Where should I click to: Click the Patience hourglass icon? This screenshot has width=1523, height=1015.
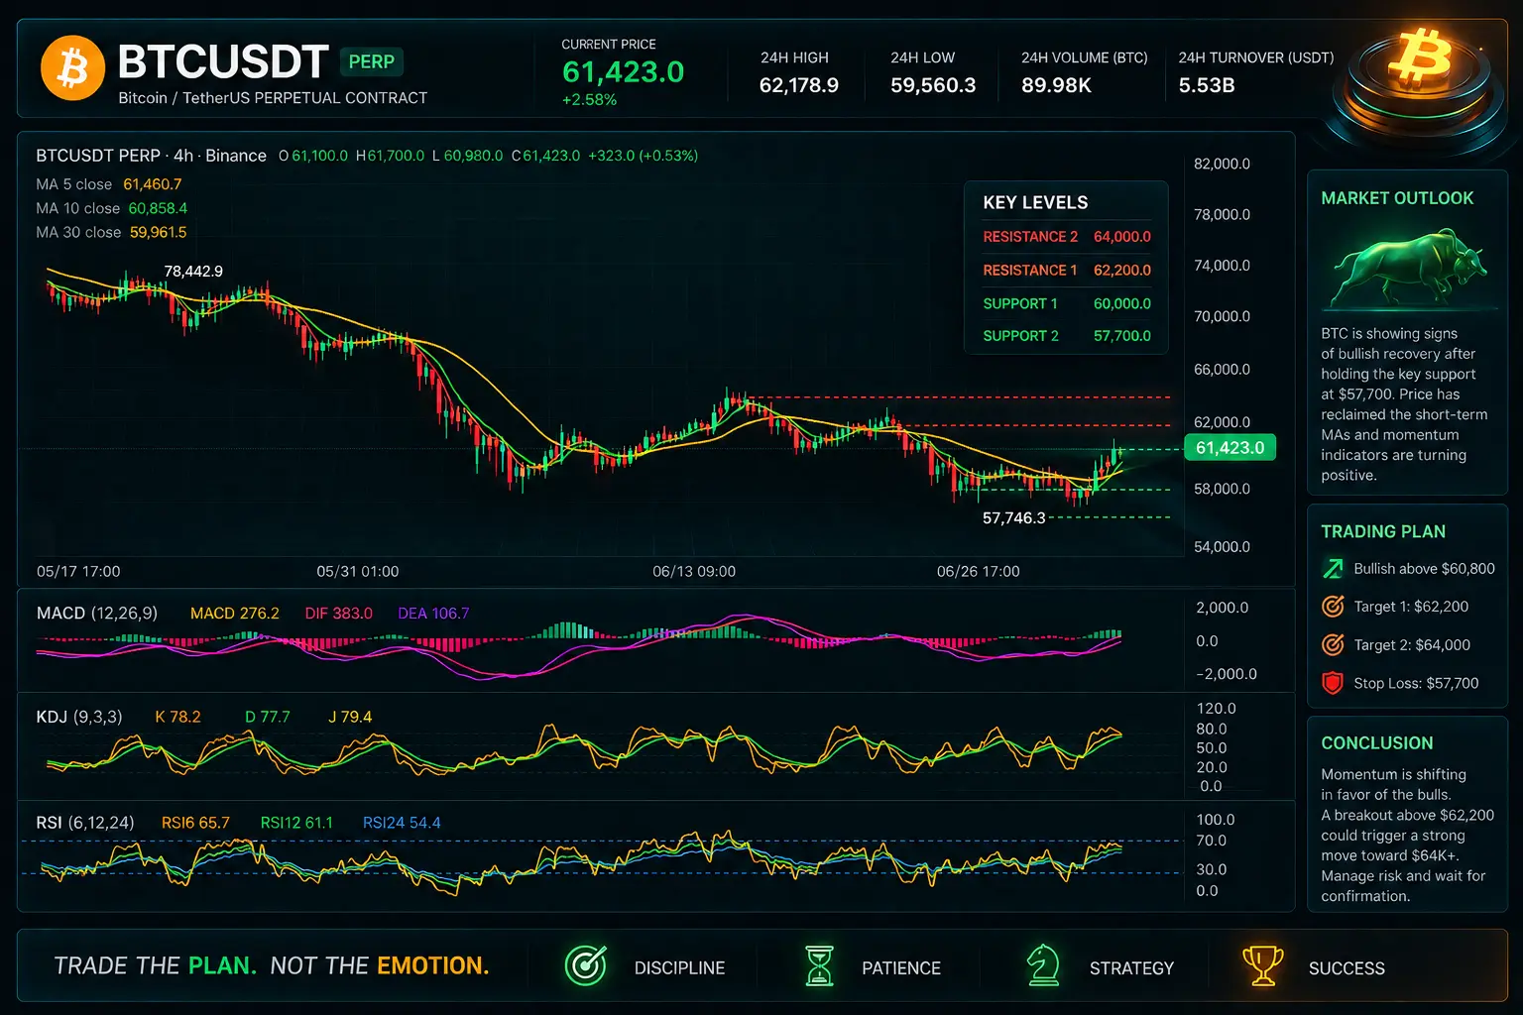pyautogui.click(x=819, y=965)
